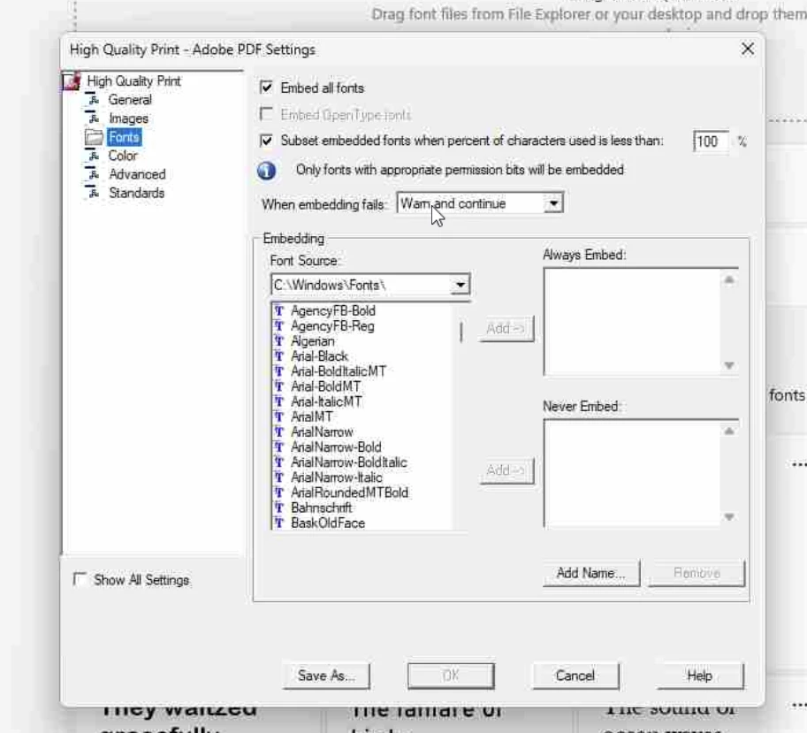Viewport: 807px width, 733px height.
Task: Click font icon next to ArialNarrow-Italic
Action: tap(279, 477)
